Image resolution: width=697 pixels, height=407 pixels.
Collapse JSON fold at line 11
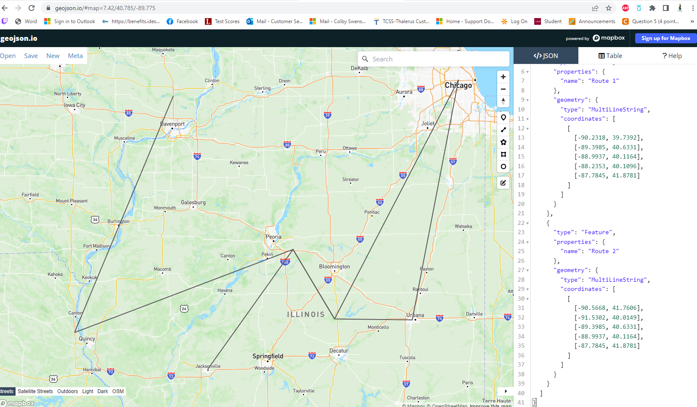click(527, 119)
